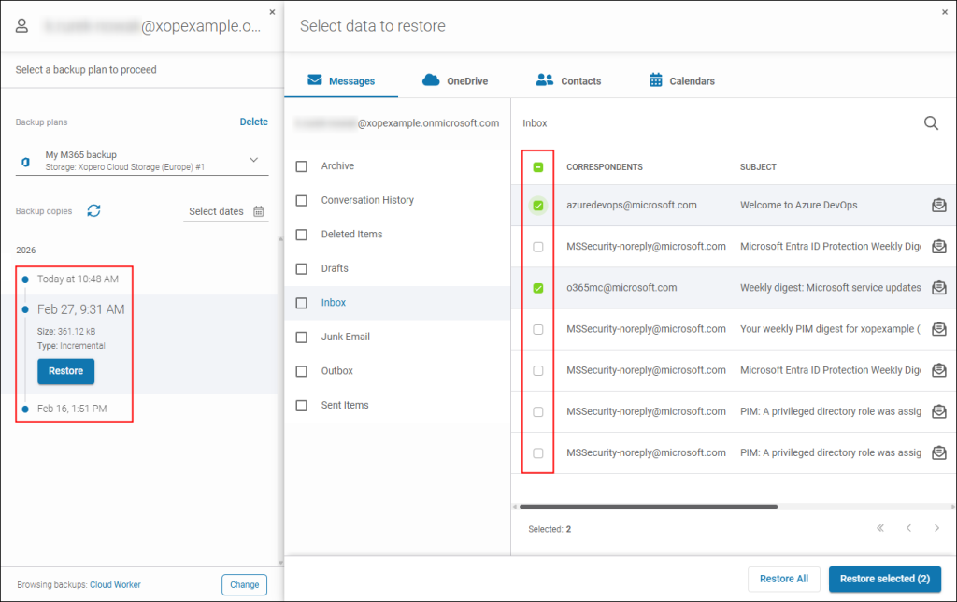The image size is (957, 602).
Task: Deselect the o365mc@microsoft.com message checkbox
Action: 537,288
